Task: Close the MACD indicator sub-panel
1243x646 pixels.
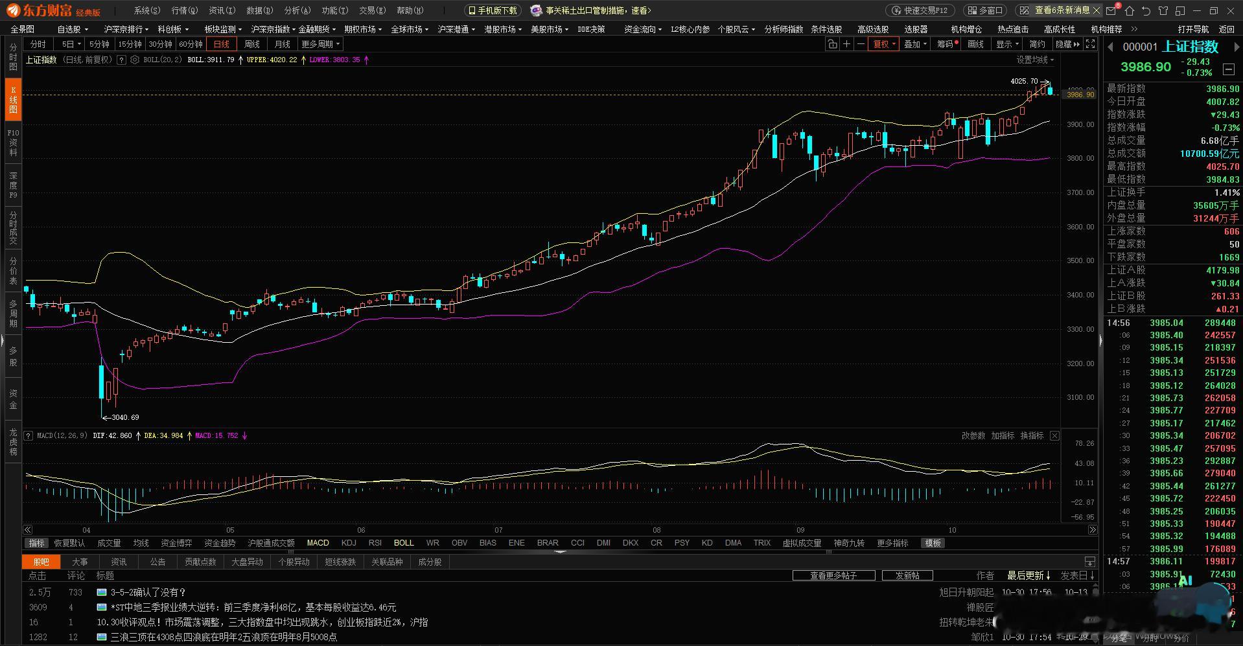Action: (1054, 435)
